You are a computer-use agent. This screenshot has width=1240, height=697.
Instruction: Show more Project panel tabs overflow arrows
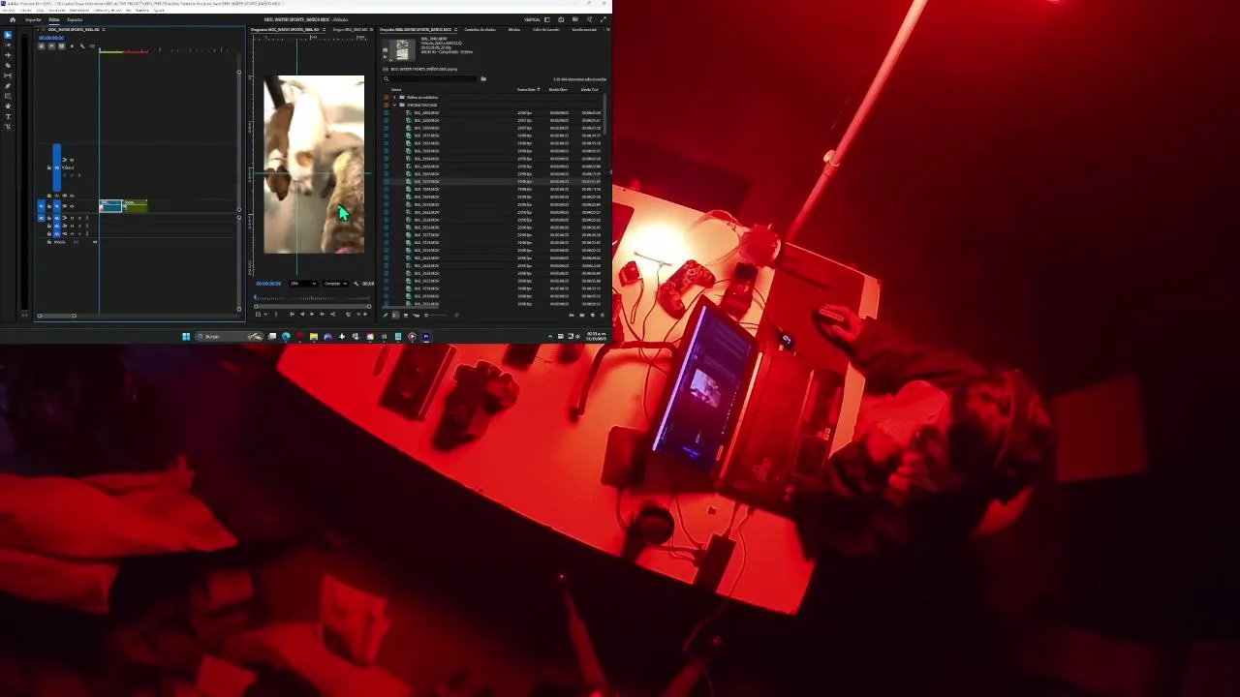(607, 29)
